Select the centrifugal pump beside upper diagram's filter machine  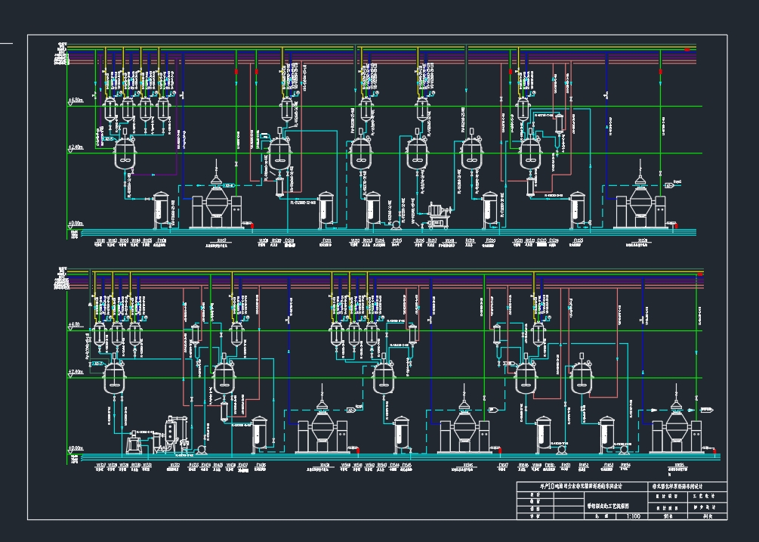coord(396,225)
